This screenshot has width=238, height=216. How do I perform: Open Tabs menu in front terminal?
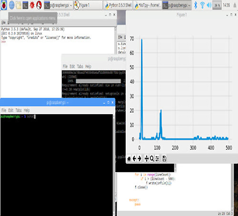(x=19, y=110)
